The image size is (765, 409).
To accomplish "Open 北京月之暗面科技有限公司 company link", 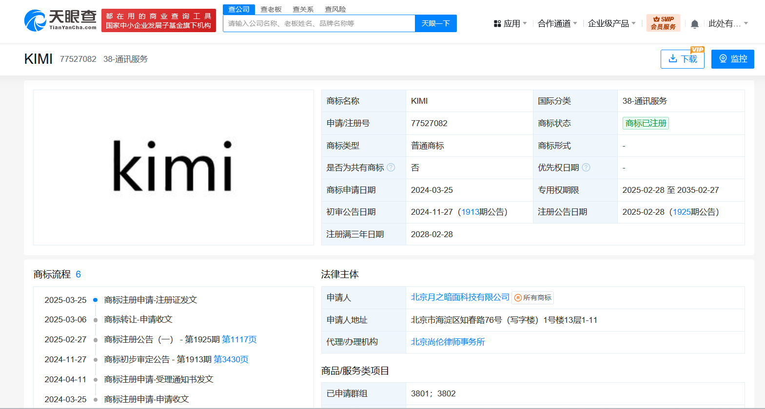I will pos(460,297).
